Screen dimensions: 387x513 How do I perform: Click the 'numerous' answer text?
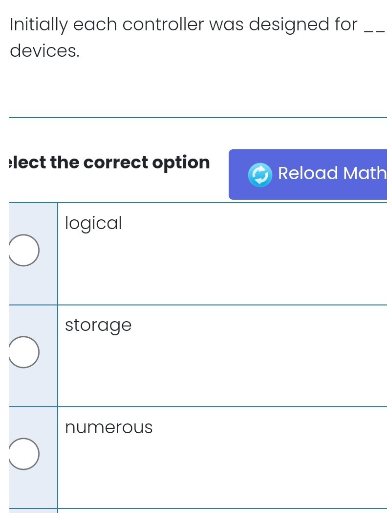pyautogui.click(x=109, y=427)
